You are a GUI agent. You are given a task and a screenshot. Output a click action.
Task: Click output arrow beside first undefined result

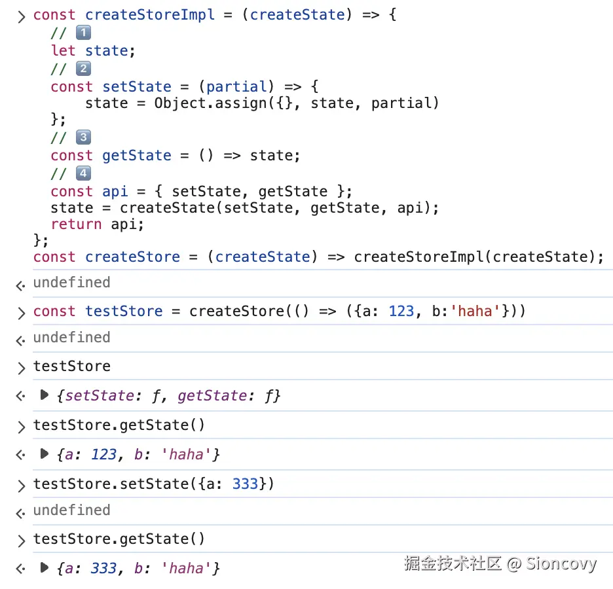[x=21, y=283]
